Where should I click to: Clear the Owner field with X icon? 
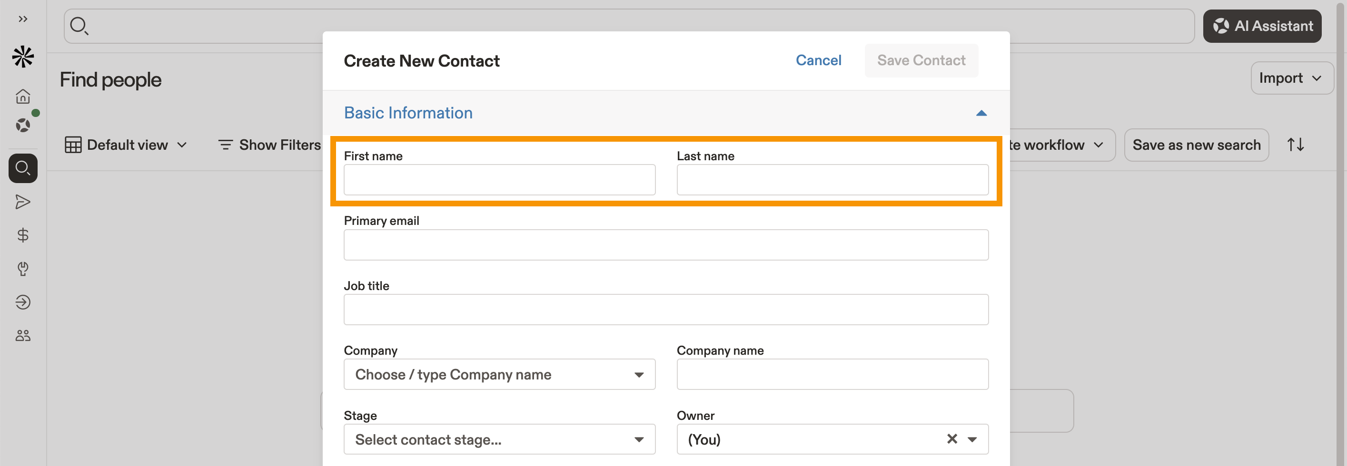951,439
